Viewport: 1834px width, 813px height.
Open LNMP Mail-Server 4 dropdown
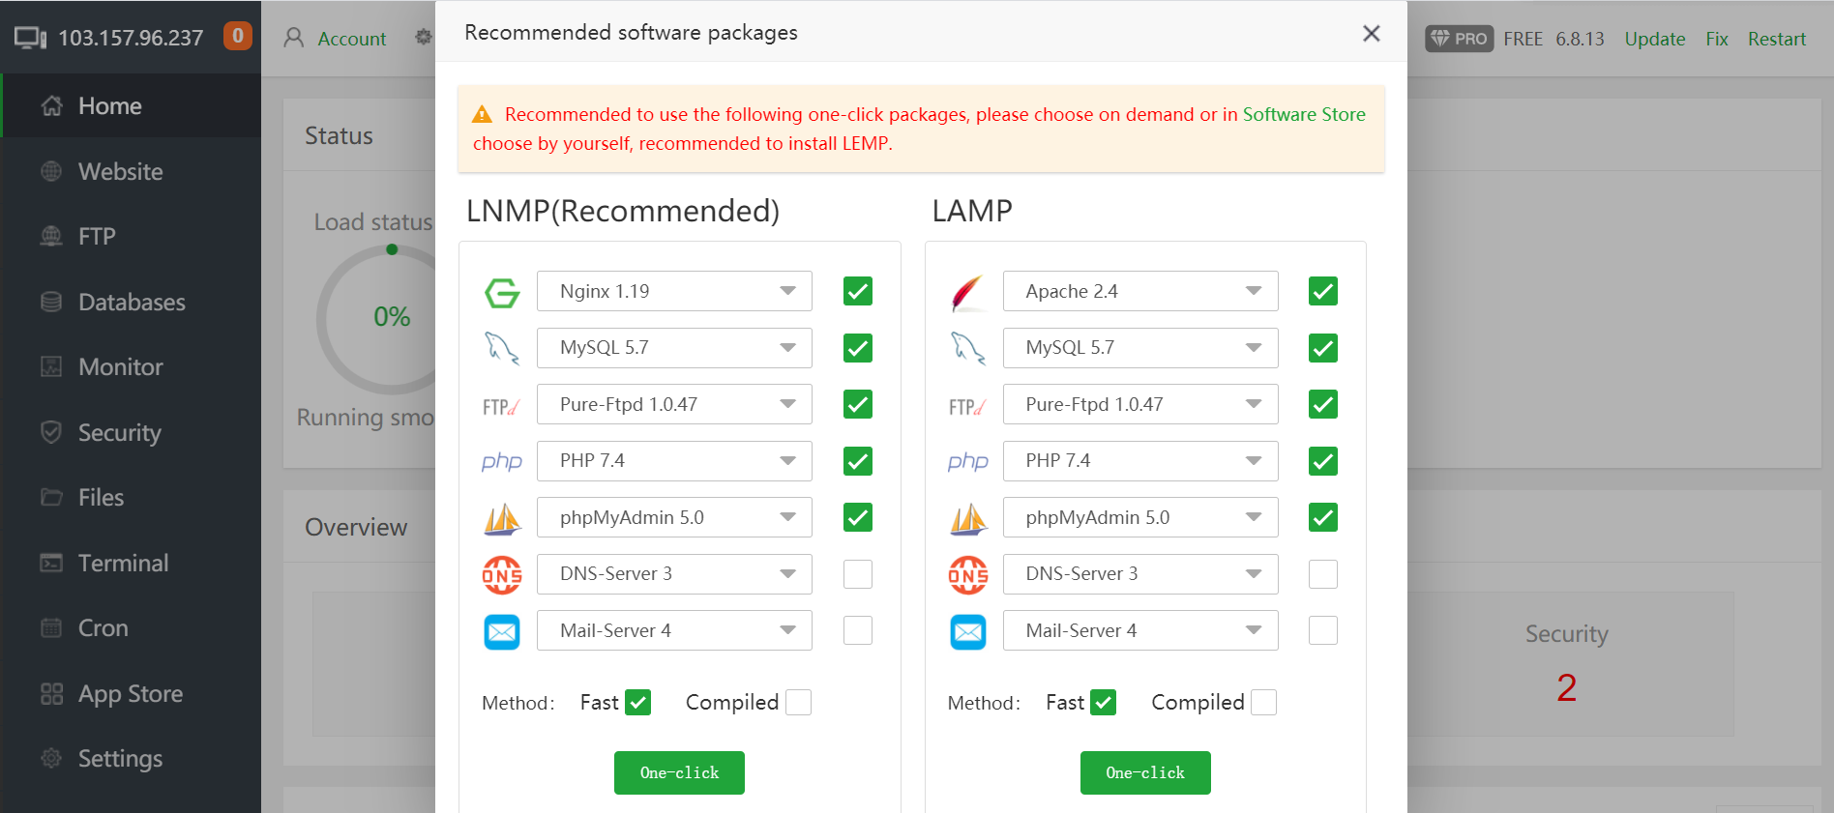point(674,630)
